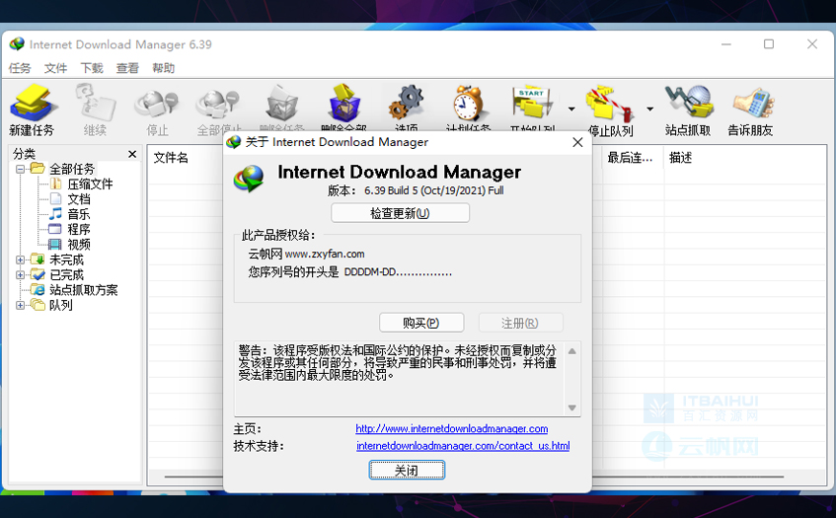
Task: Close the 分类 categories panel
Action: coord(132,154)
